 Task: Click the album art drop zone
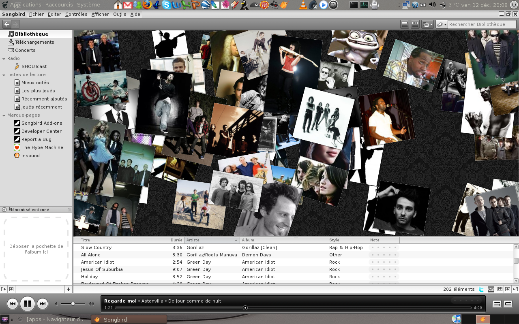coord(36,249)
